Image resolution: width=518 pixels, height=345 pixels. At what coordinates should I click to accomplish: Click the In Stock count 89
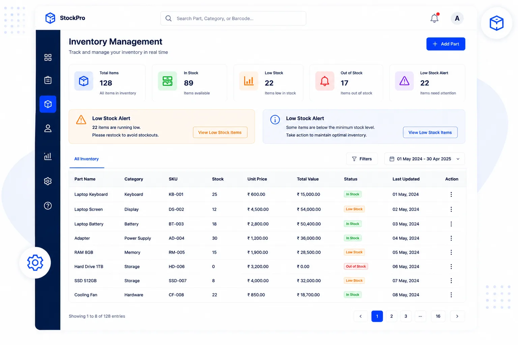(189, 83)
